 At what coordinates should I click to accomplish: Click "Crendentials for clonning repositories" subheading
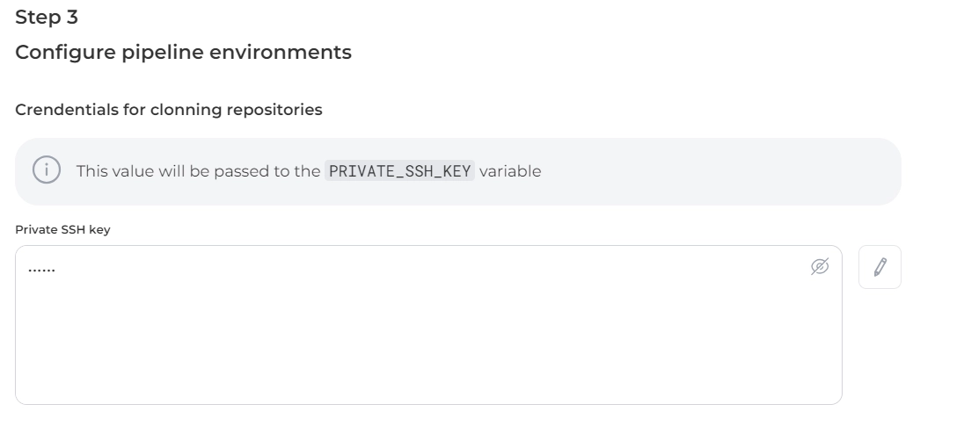(169, 110)
